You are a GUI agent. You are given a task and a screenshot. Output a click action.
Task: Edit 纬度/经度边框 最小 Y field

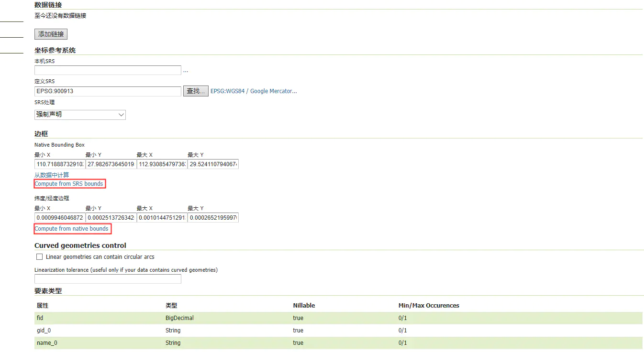pos(111,218)
